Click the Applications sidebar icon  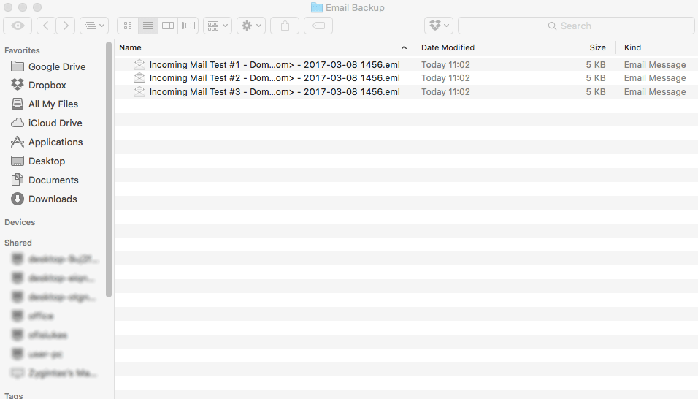pos(18,142)
